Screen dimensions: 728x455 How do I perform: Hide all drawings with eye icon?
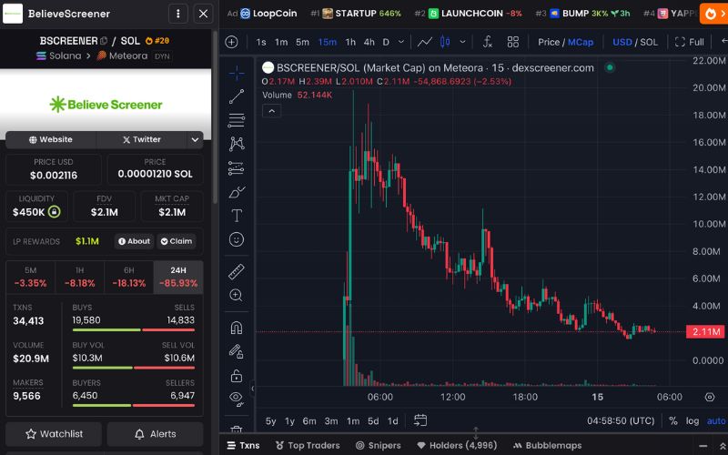pos(237,399)
